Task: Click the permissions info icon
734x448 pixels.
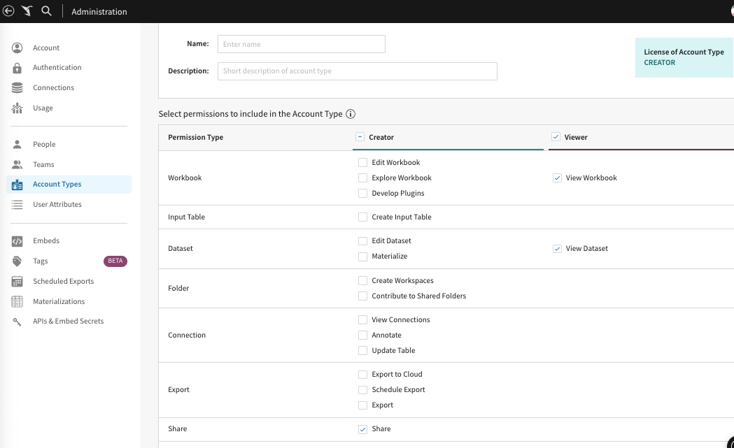Action: coord(350,114)
